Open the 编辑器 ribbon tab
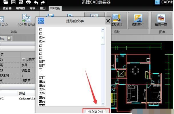174x114 pixels. 20,9
